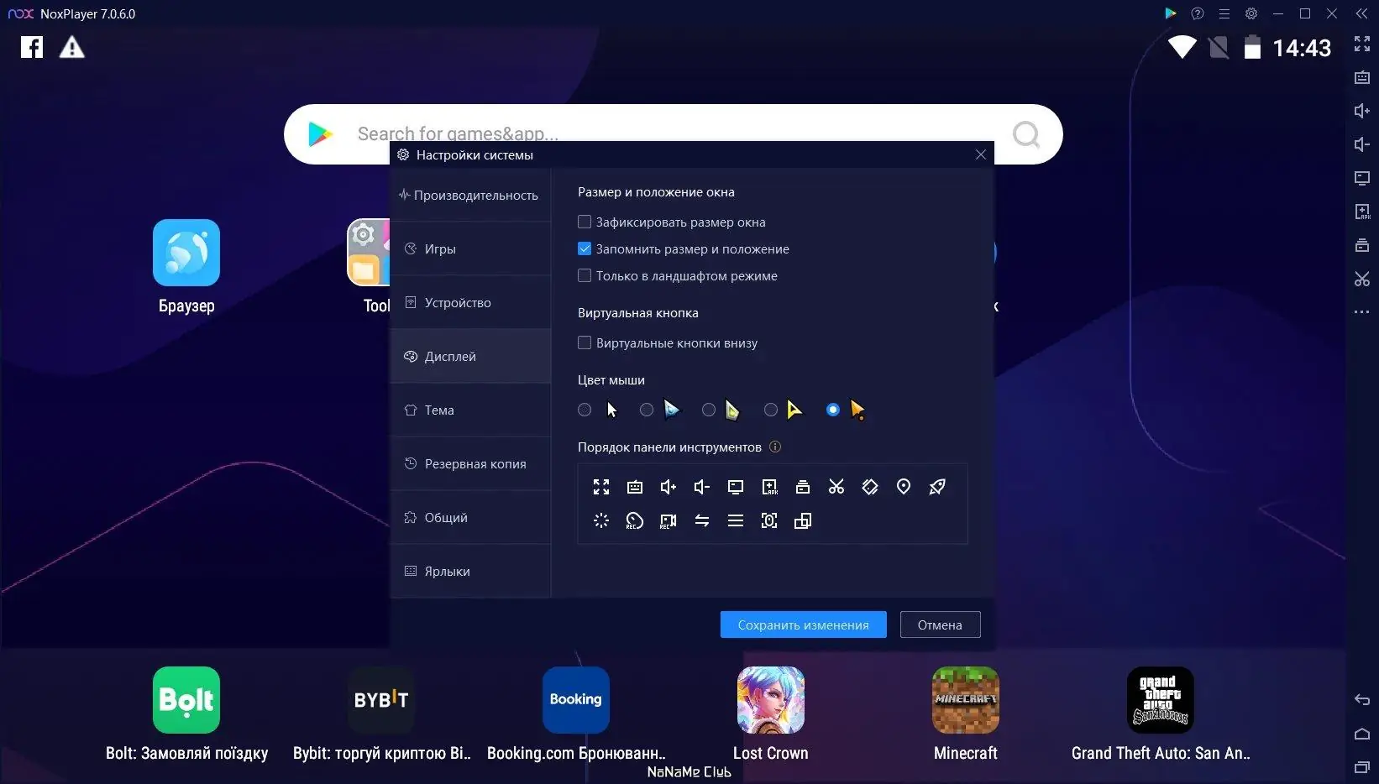
Task: Enable 'Только в ландшафтом режиме' checkbox
Action: tap(585, 275)
